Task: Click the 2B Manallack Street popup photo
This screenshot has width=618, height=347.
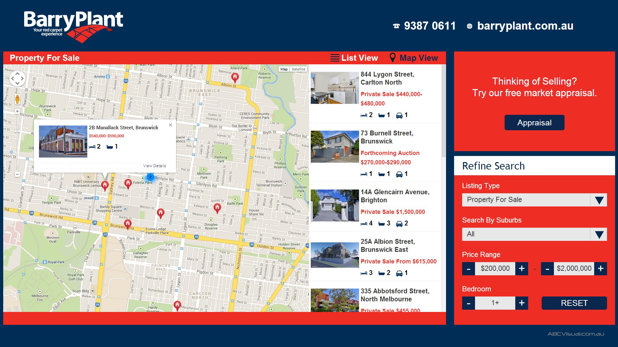Action: (63, 142)
